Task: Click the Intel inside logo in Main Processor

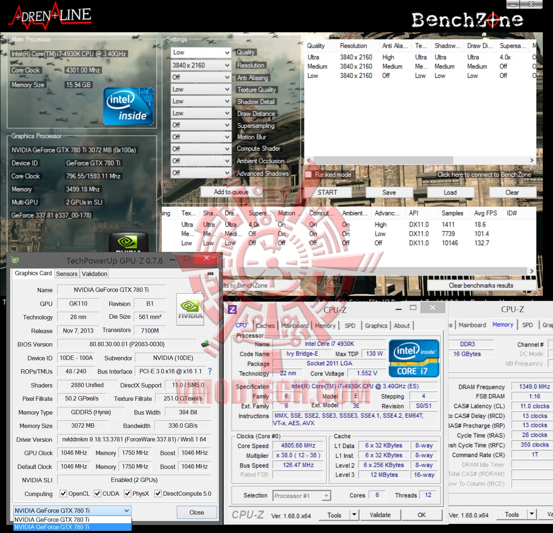Action: [x=128, y=106]
